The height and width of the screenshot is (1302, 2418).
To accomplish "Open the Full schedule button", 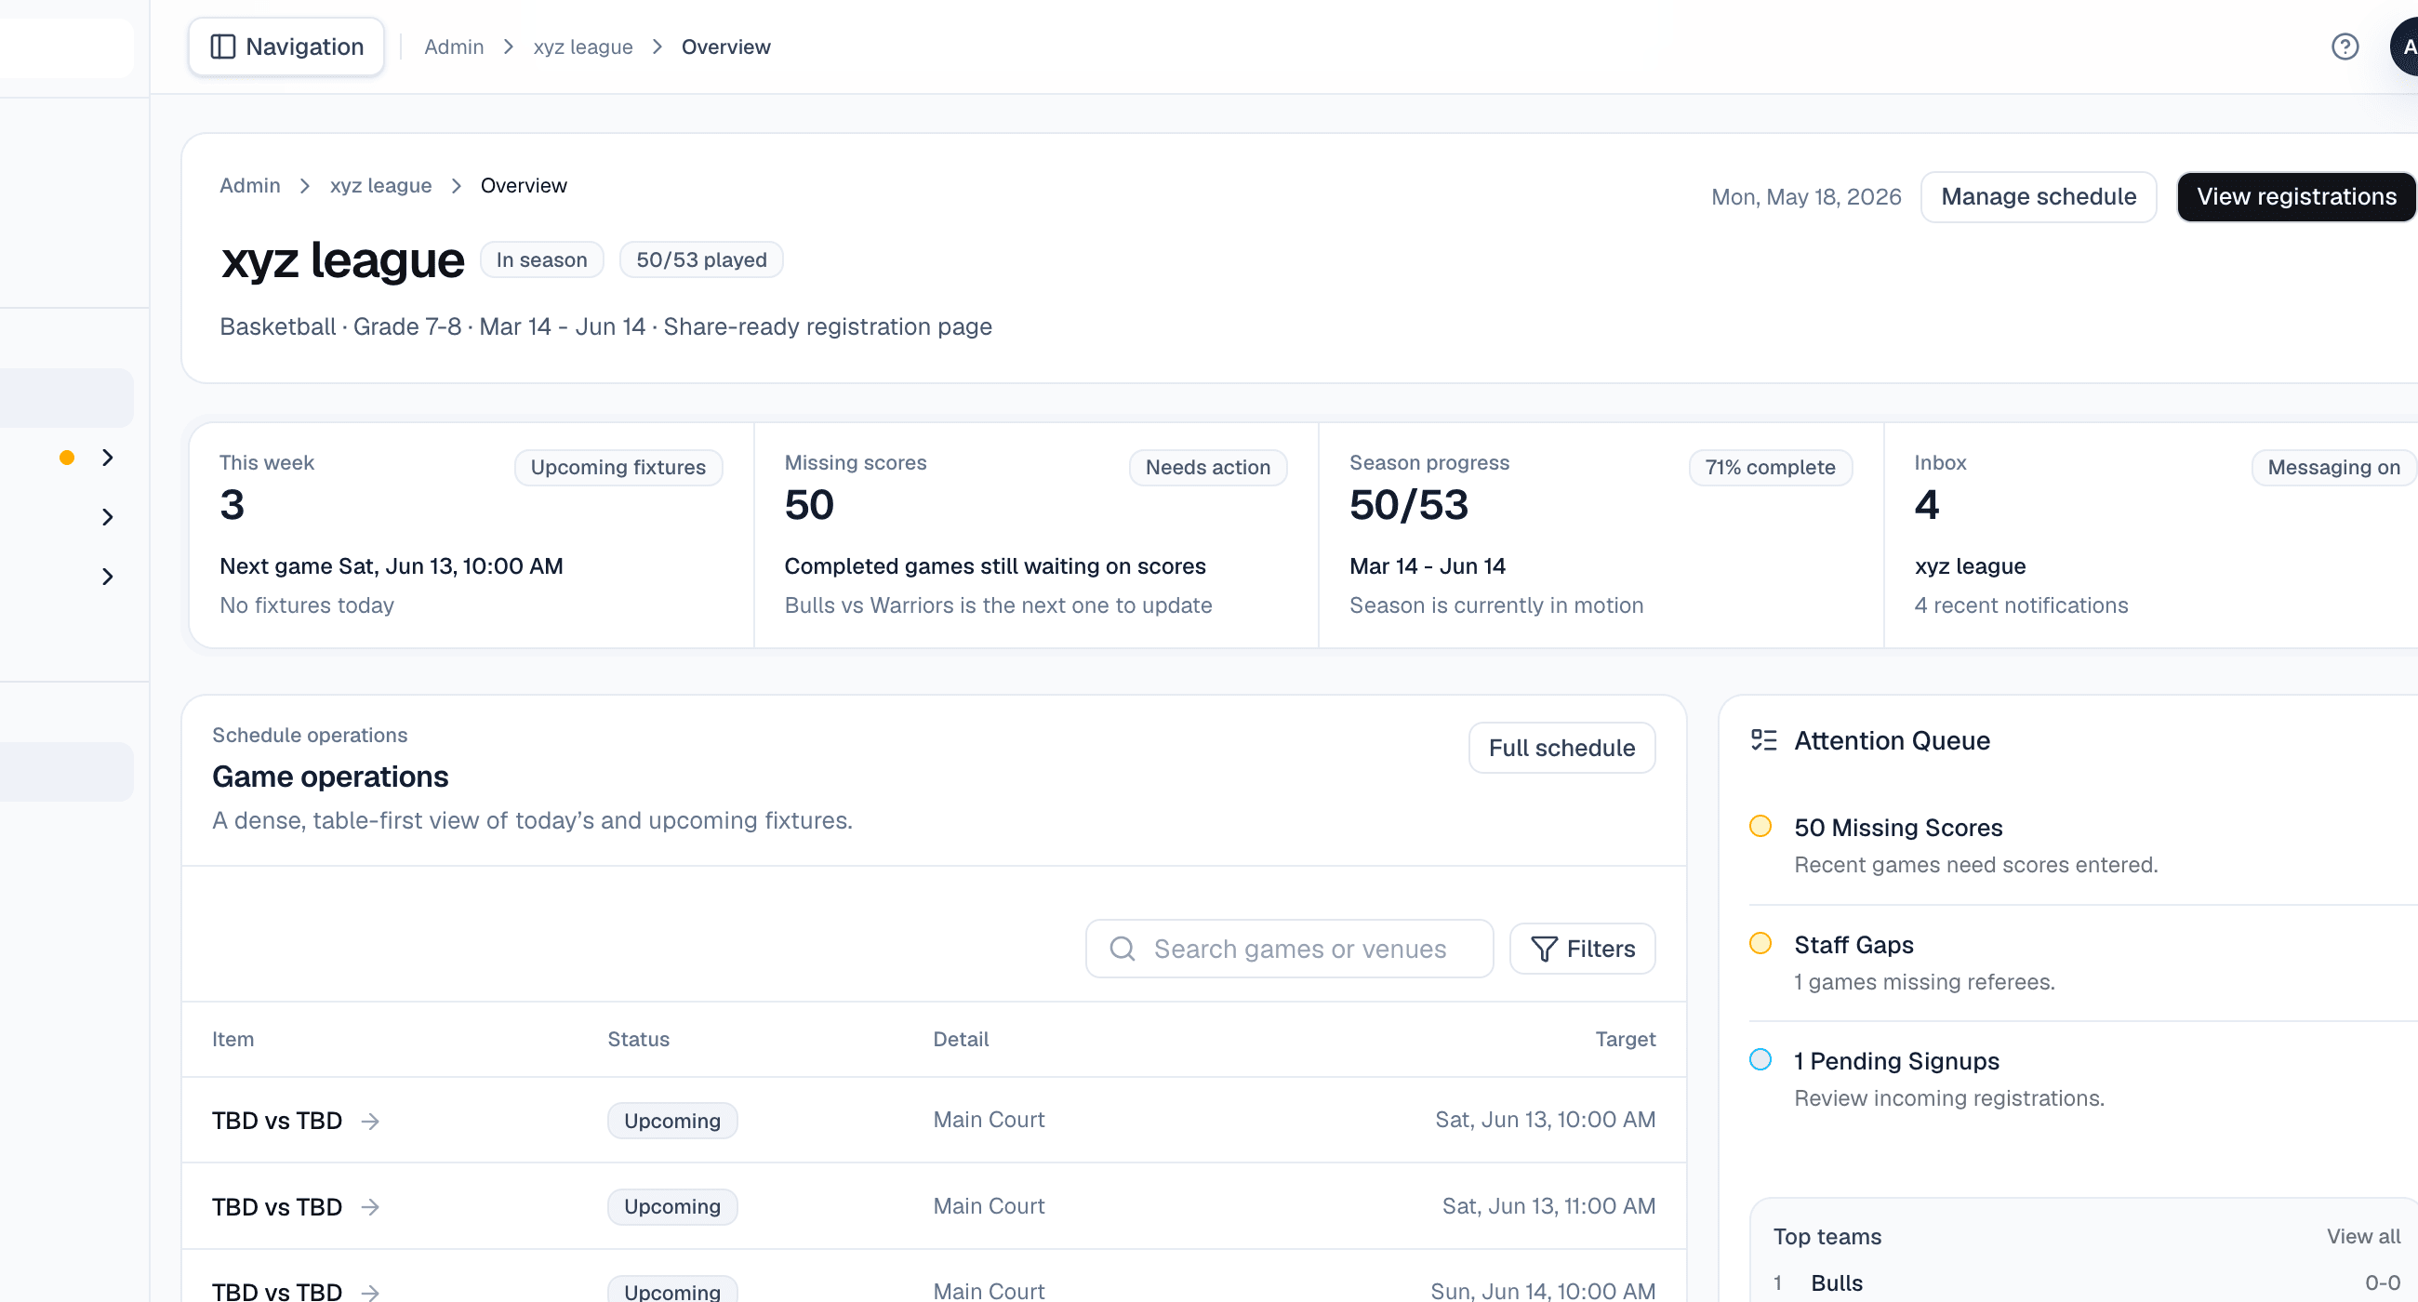I will pos(1562,748).
